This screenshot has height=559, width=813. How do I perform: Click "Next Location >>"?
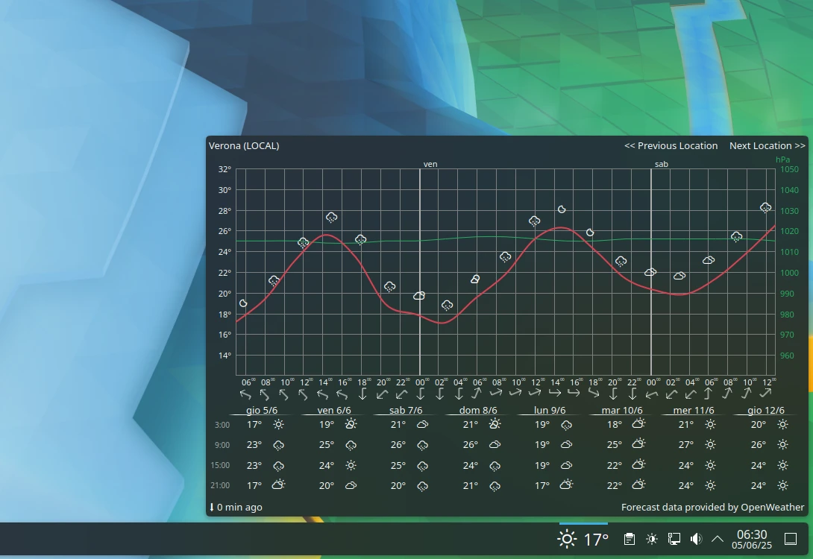(x=767, y=145)
